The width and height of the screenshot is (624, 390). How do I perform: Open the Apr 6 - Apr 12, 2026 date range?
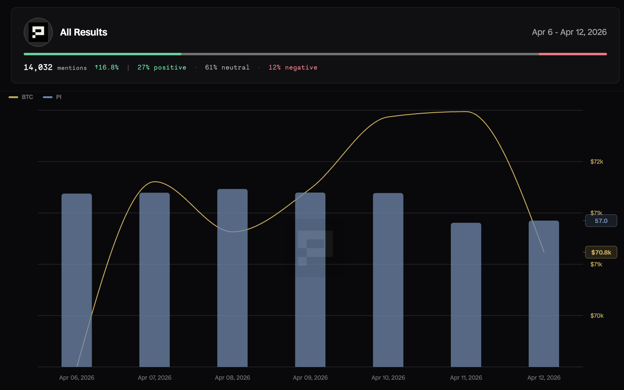[569, 32]
